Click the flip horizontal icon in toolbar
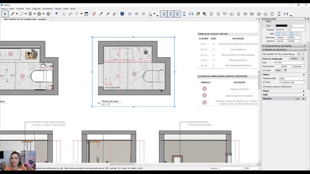 click(x=191, y=14)
